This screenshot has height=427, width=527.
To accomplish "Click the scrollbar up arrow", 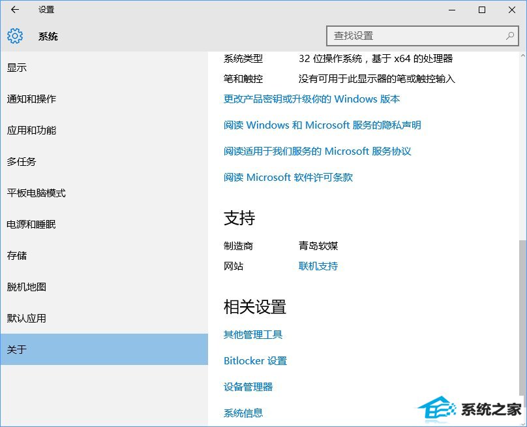I will (x=522, y=56).
